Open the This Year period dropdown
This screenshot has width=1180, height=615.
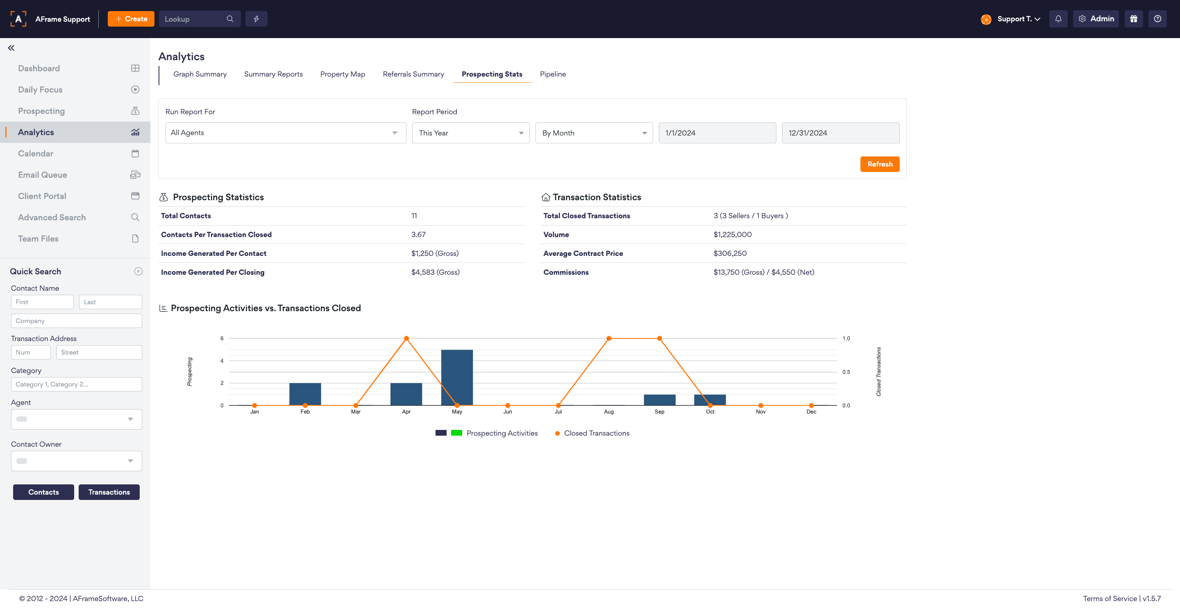(470, 133)
